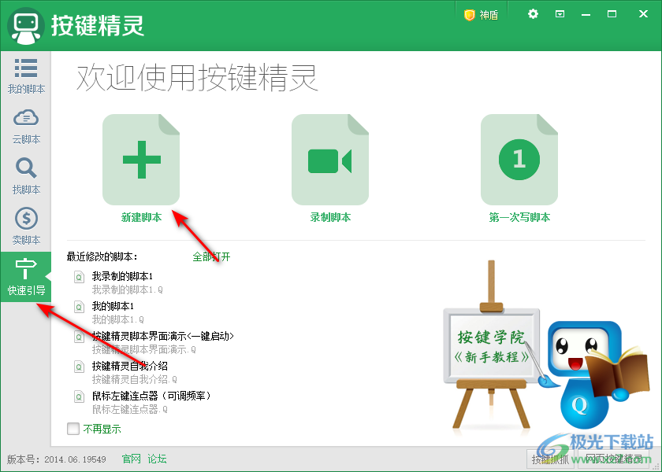Viewport: 662px width, 472px height.
Task: Click the 第一次写脚本 label
Action: [x=519, y=217]
